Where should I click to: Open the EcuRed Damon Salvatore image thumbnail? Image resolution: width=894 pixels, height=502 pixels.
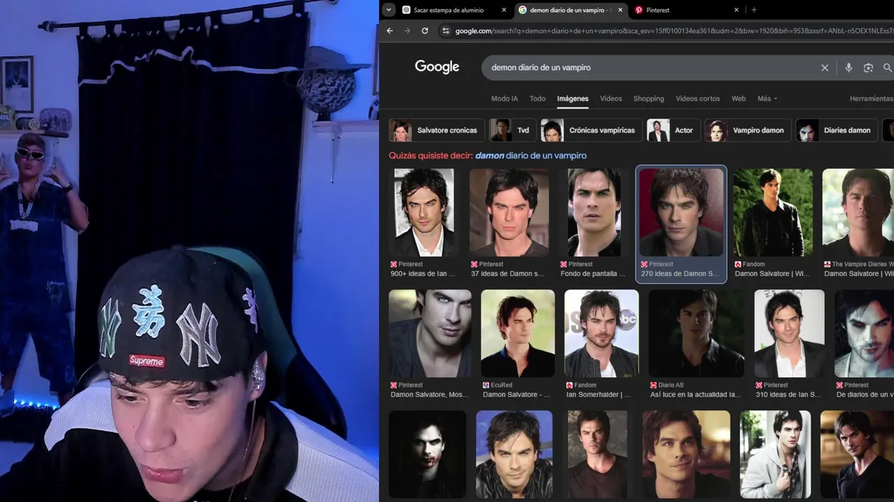[518, 334]
